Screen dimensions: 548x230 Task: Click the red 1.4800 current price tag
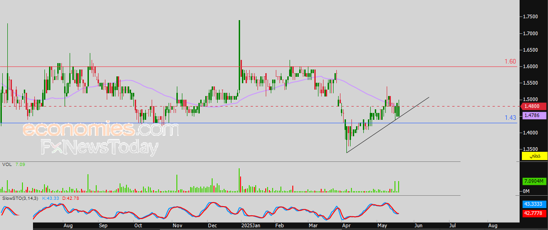click(533, 106)
